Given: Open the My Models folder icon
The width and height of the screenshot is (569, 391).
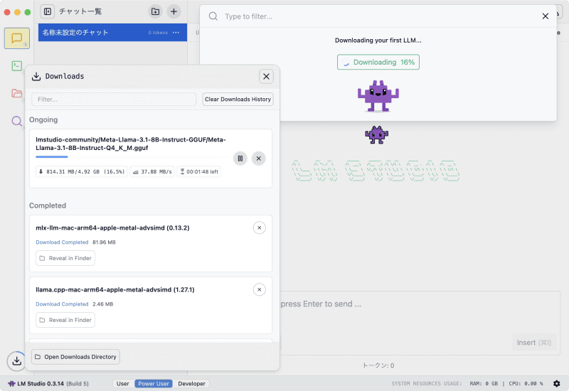Looking at the screenshot, I should (16, 93).
